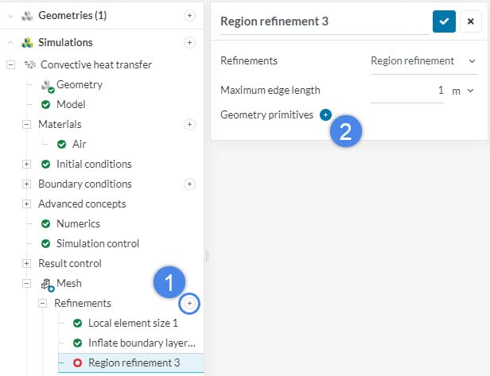The height and width of the screenshot is (376, 490).
Task: Click the Maximum edge length value field
Action: point(408,91)
